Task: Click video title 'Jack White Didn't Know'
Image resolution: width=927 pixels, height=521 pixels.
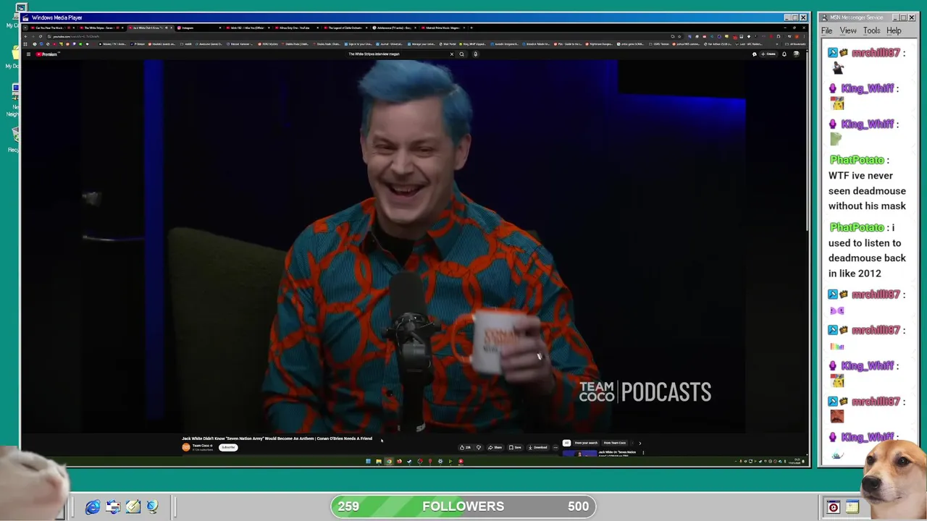Action: coord(277,439)
